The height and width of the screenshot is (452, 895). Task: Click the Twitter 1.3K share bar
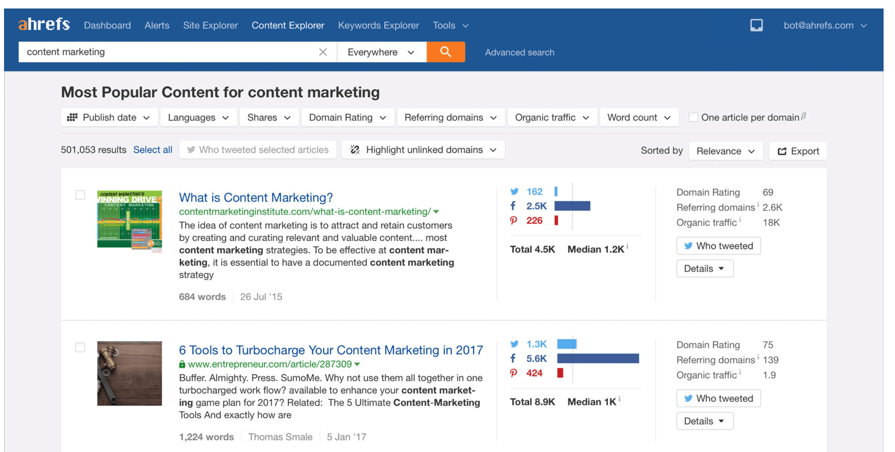pyautogui.click(x=567, y=344)
